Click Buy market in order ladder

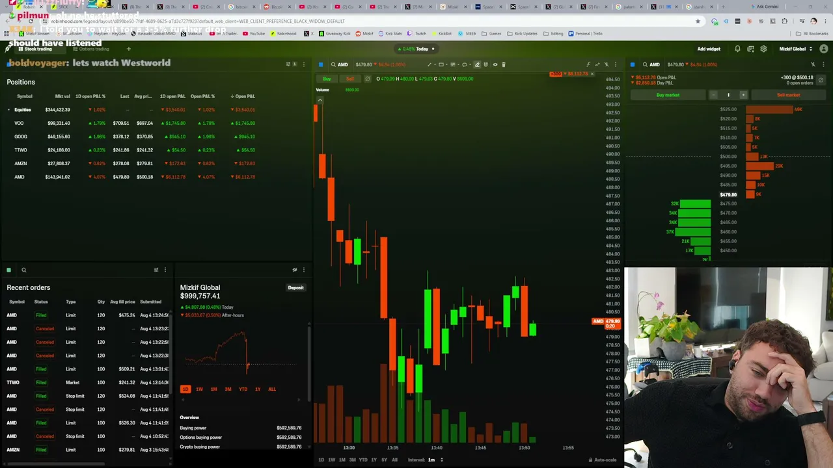pyautogui.click(x=668, y=95)
